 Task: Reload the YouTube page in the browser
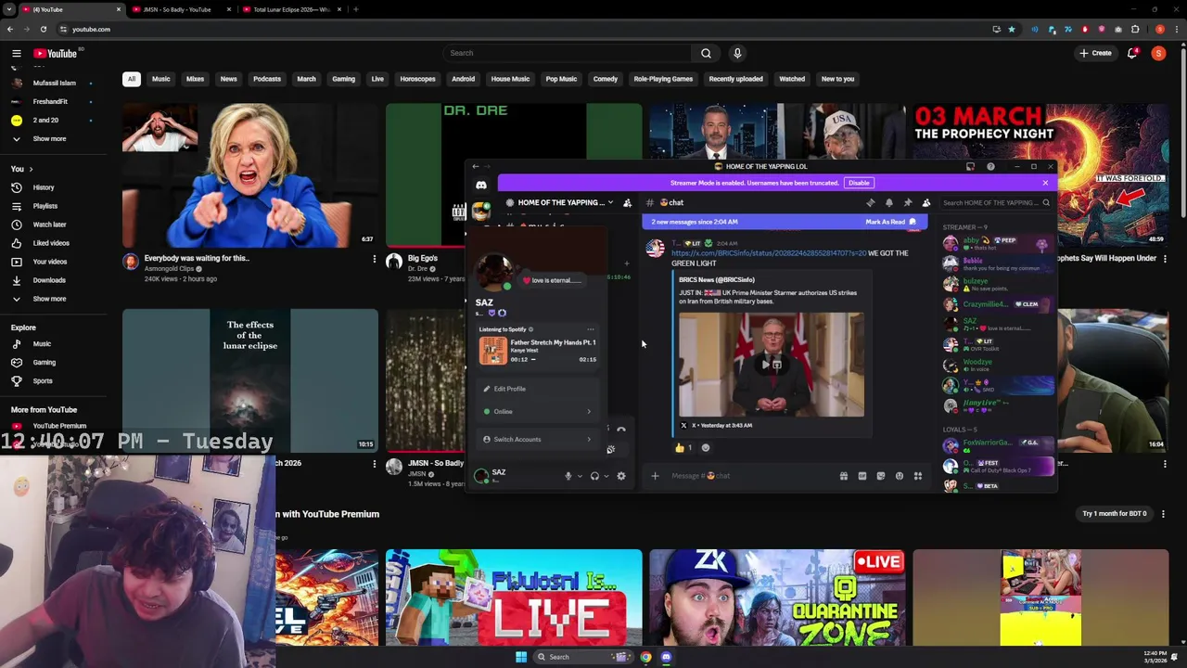(x=43, y=29)
